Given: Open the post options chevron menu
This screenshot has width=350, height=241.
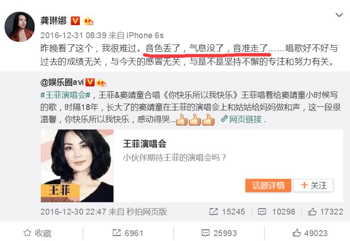Looking at the screenshot, I should click(x=339, y=15).
